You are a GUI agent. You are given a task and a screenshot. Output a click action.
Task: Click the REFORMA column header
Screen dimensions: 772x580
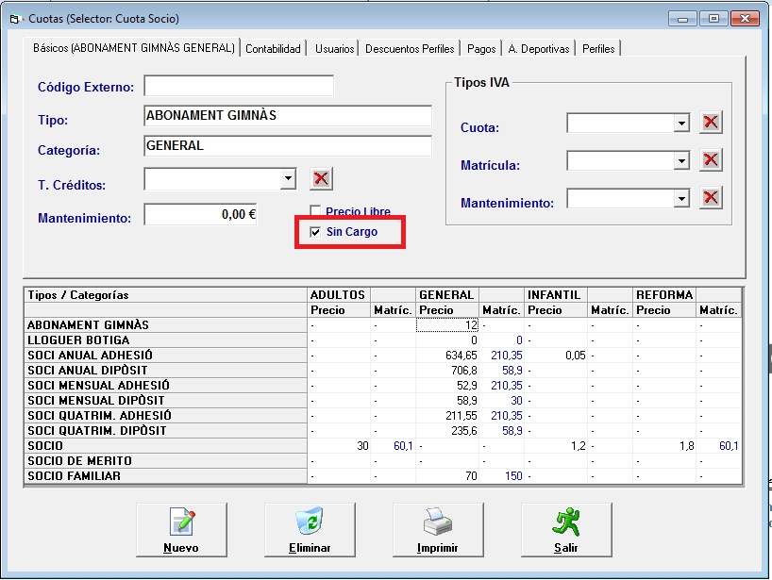point(664,295)
